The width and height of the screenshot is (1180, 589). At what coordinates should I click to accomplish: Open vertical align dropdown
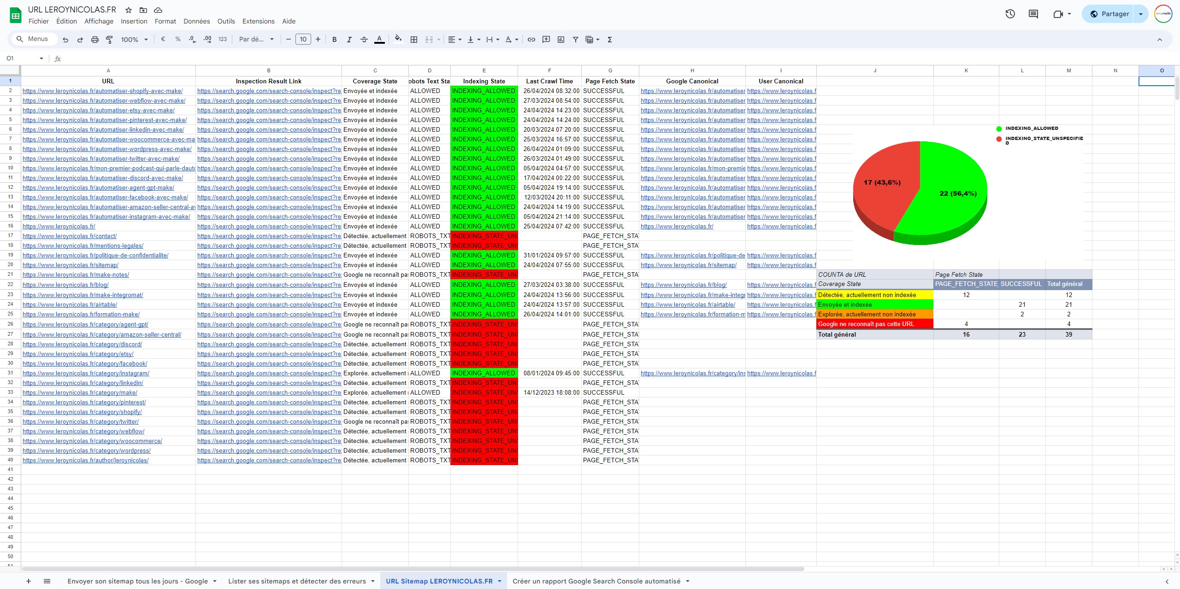click(x=474, y=40)
